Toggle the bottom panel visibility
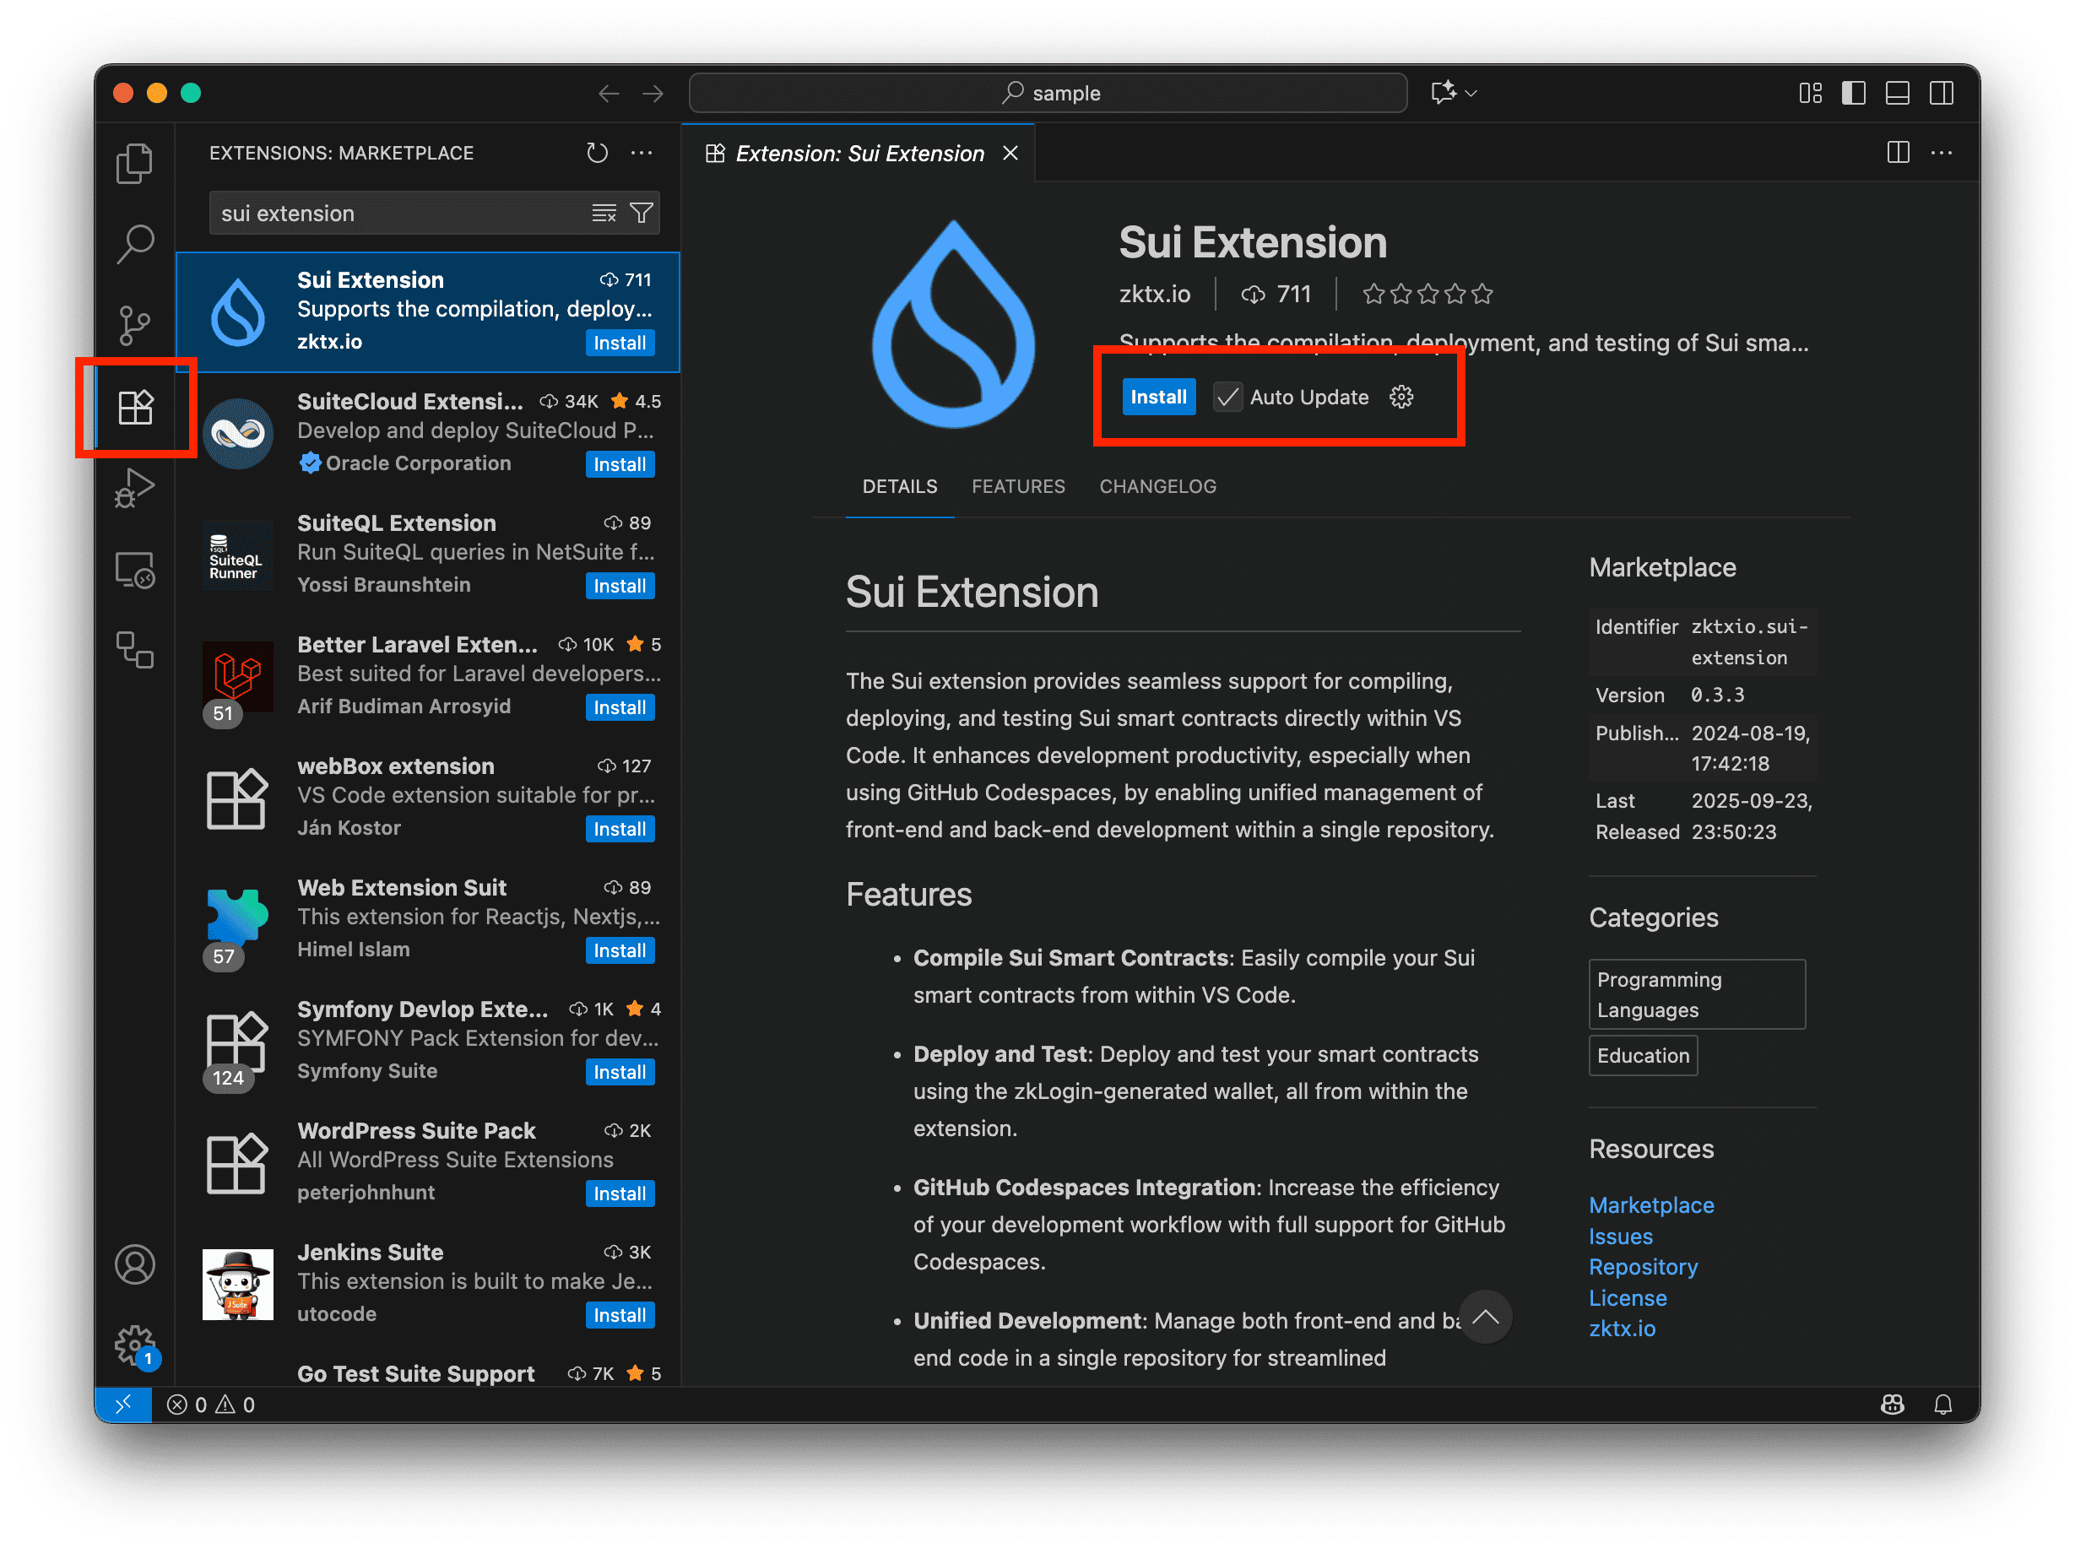2075x1548 pixels. (1897, 93)
